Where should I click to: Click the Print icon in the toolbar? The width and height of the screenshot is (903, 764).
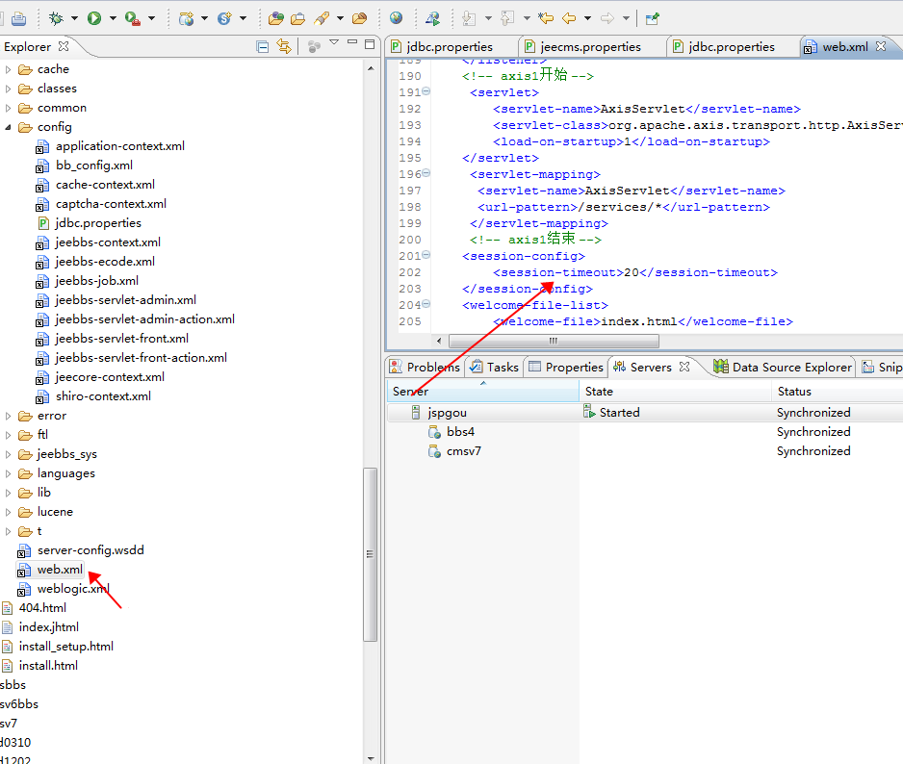18,17
